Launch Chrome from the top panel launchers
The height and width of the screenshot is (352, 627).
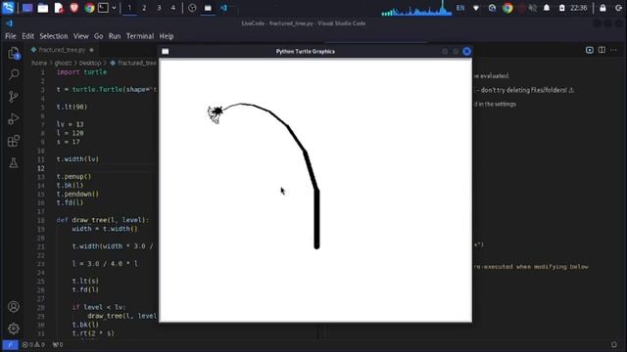[x=89, y=8]
